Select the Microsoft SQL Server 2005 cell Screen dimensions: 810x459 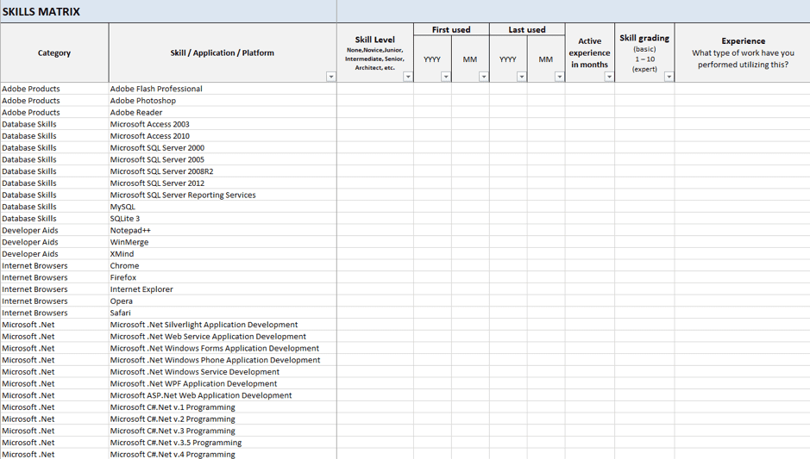click(223, 160)
